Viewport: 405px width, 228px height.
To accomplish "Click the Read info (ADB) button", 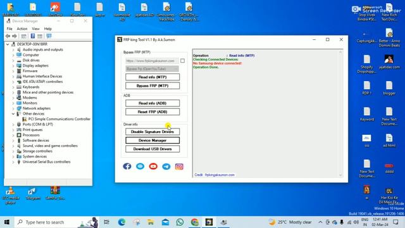I will (x=153, y=103).
